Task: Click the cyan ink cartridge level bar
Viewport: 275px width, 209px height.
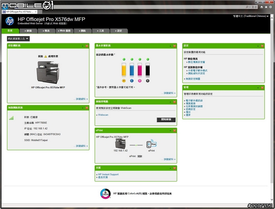Action: tap(132, 70)
